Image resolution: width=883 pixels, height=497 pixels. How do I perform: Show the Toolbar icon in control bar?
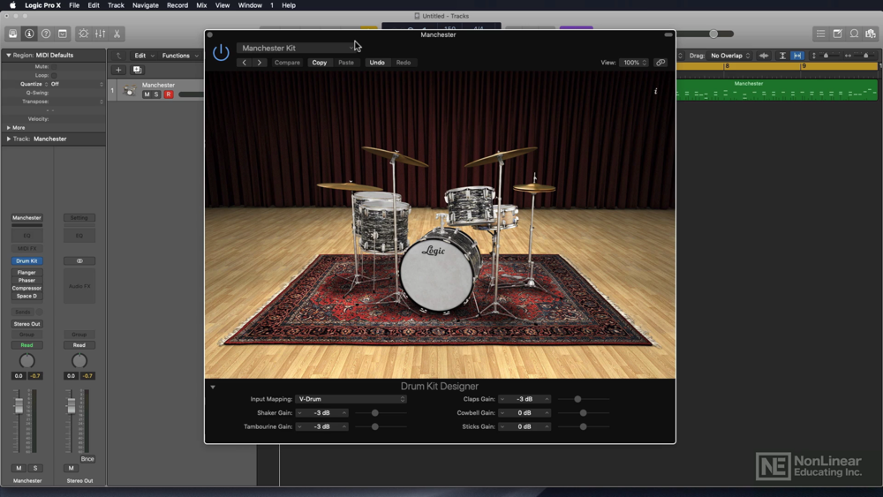(x=63, y=34)
